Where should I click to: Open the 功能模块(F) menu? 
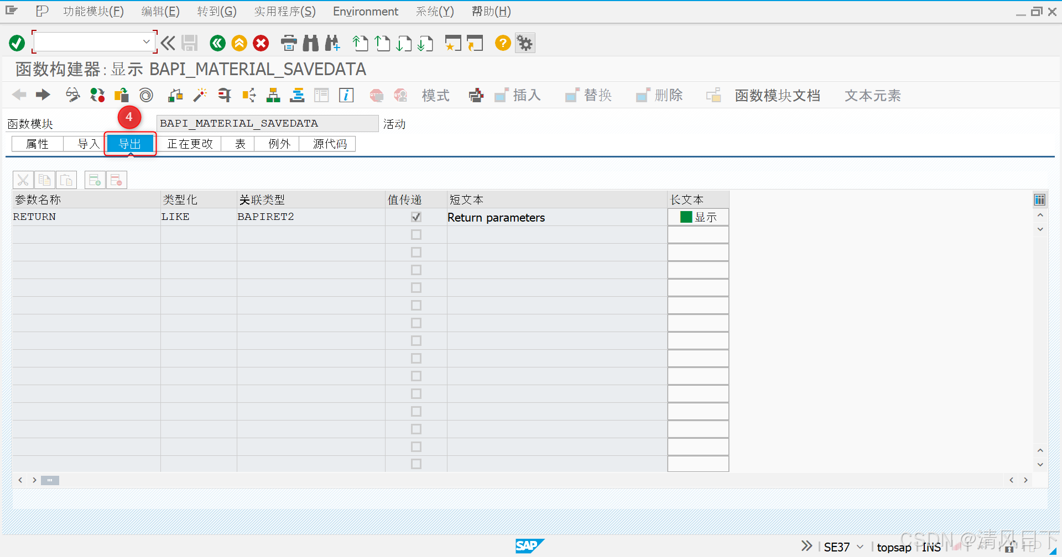pos(93,11)
